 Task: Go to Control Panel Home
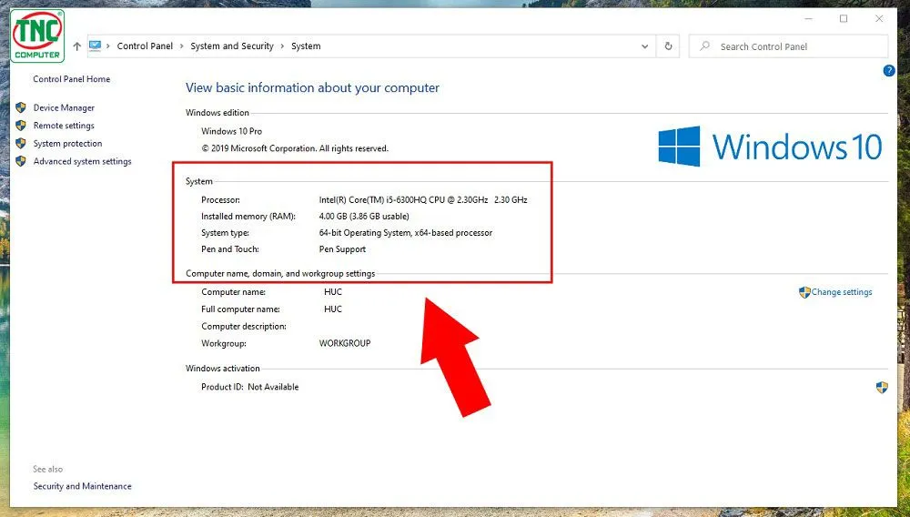click(x=71, y=79)
